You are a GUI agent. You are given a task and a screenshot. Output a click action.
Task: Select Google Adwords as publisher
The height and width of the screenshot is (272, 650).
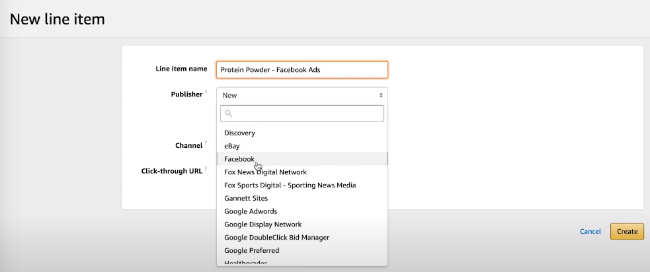point(251,211)
